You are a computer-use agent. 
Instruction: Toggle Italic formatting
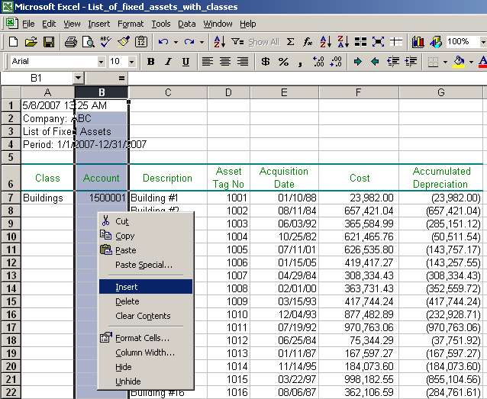168,62
